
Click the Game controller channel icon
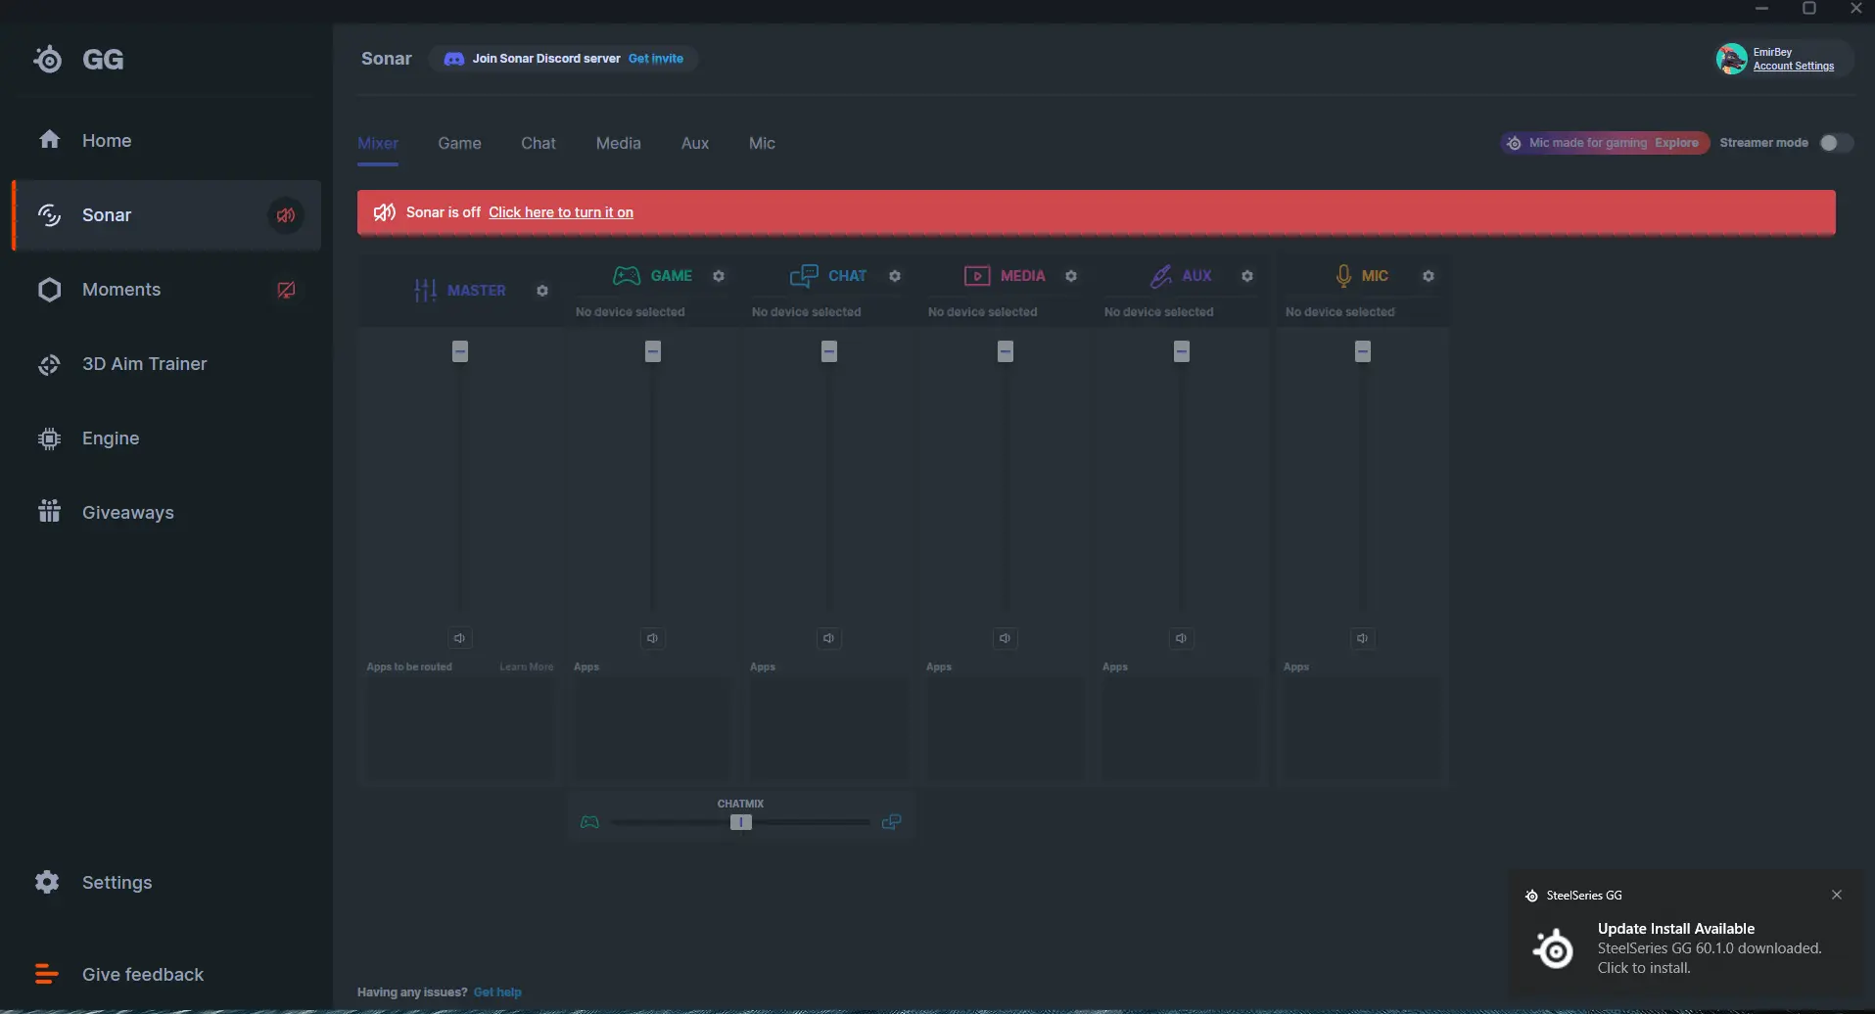coord(627,276)
